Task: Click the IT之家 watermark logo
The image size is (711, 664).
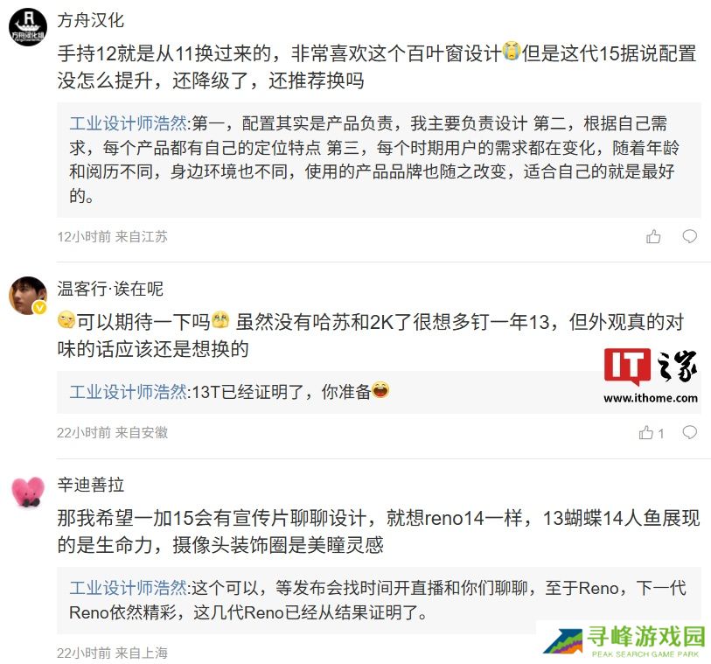Action: (x=651, y=376)
